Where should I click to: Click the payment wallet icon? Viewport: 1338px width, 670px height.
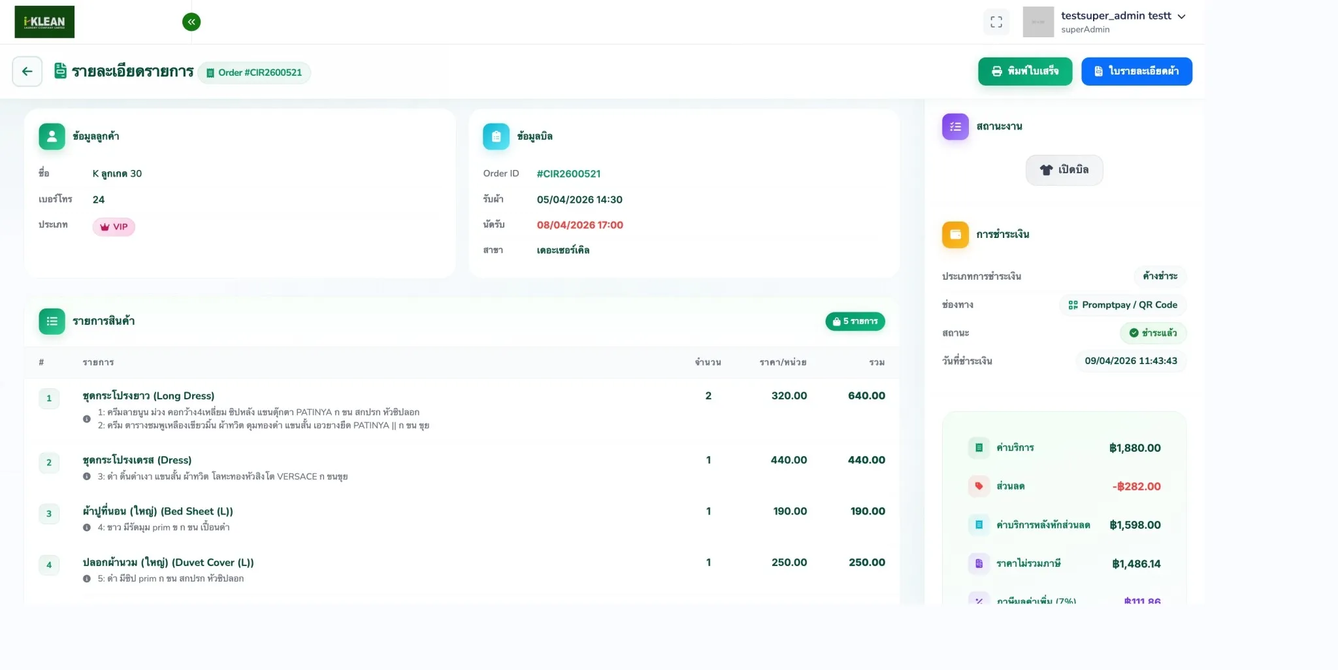pos(955,235)
